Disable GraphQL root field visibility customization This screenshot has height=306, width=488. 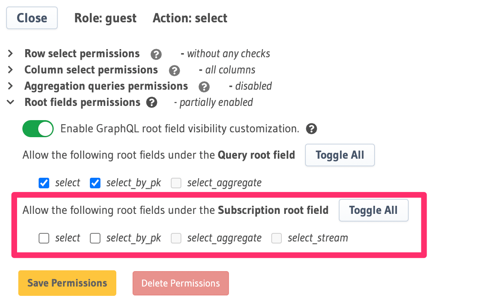point(38,129)
